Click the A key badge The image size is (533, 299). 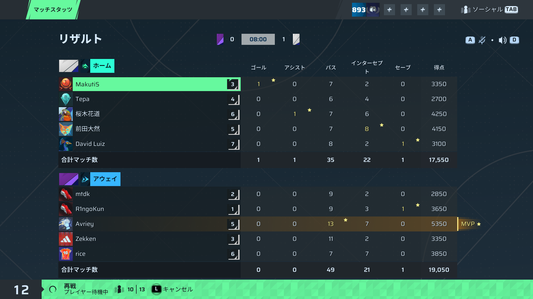coord(470,40)
